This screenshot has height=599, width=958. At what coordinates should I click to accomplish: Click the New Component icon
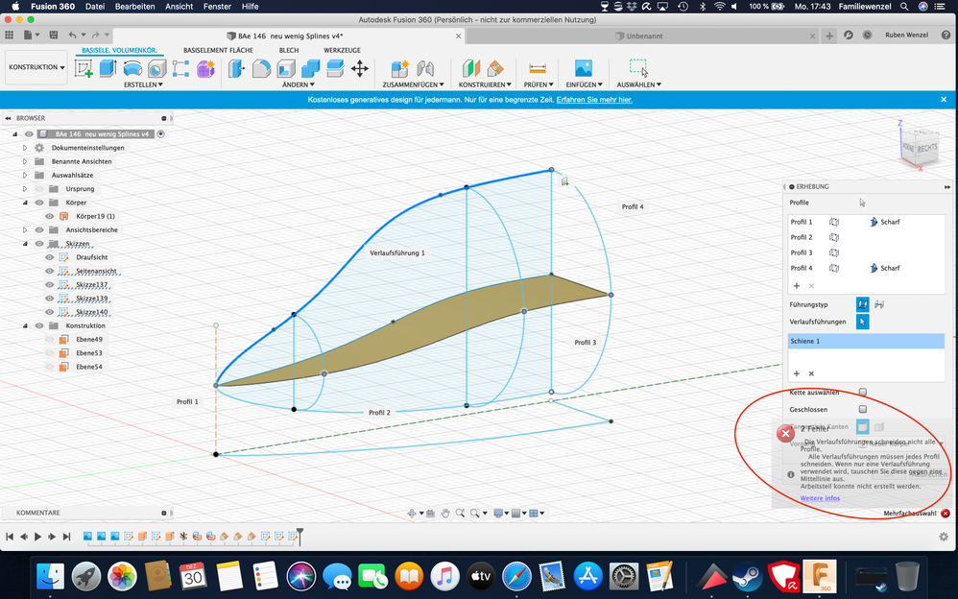point(400,68)
